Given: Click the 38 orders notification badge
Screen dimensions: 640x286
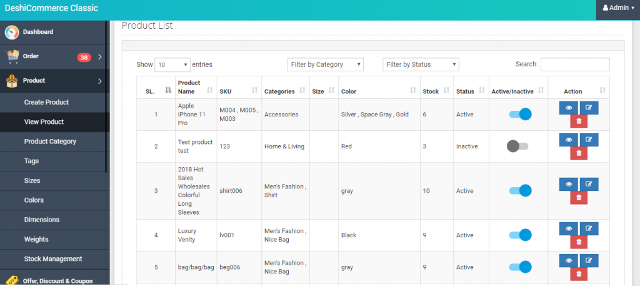Looking at the screenshot, I should (84, 58).
